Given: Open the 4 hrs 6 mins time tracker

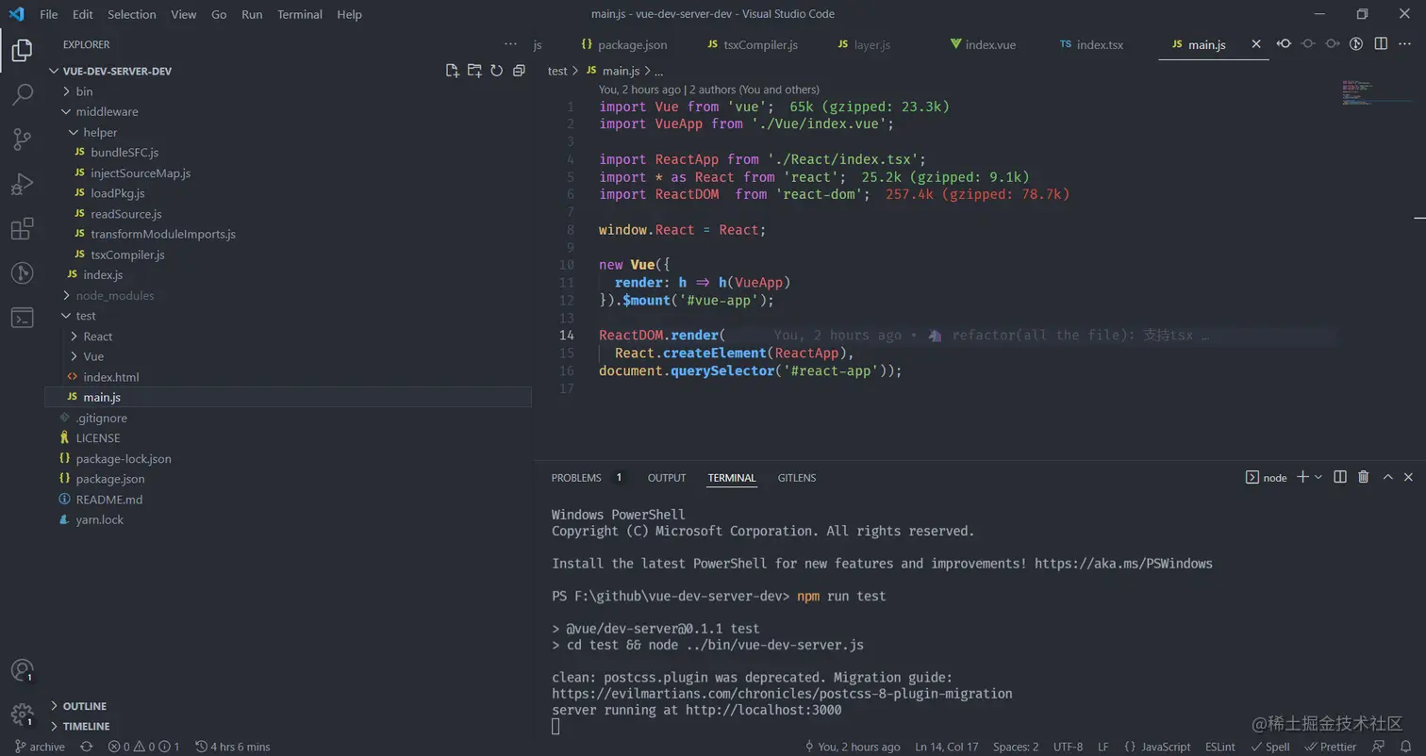Looking at the screenshot, I should click(x=232, y=747).
